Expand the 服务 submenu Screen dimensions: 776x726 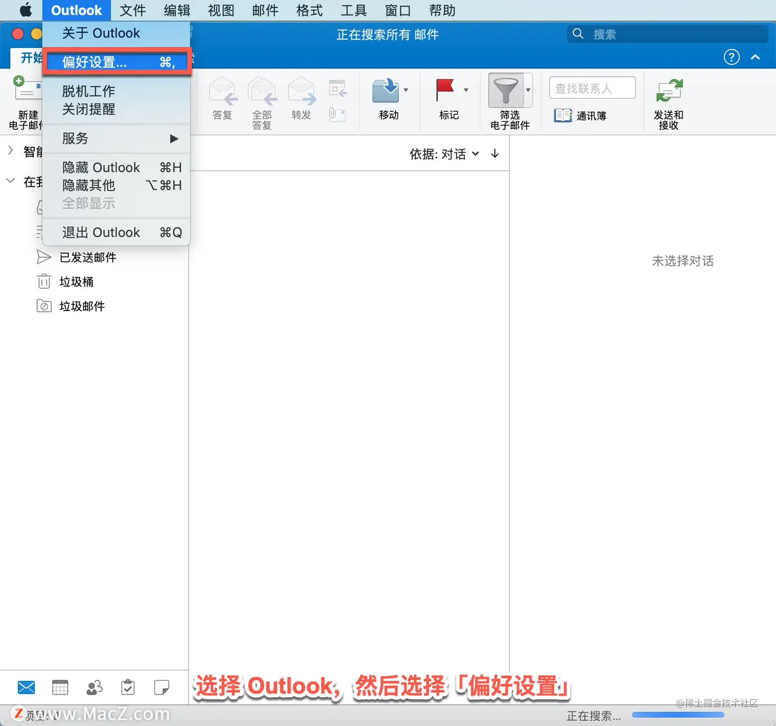(x=117, y=139)
